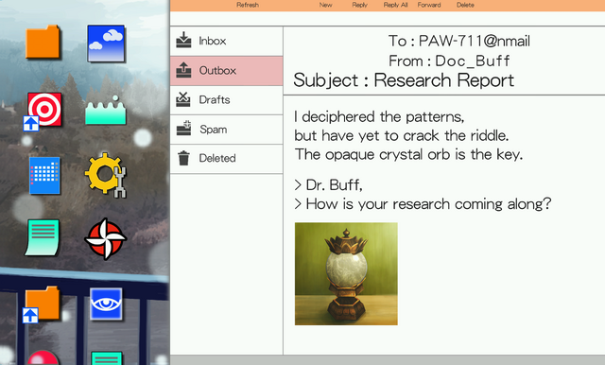Open the Spam folder
The height and width of the screenshot is (365, 605).
[x=227, y=130]
